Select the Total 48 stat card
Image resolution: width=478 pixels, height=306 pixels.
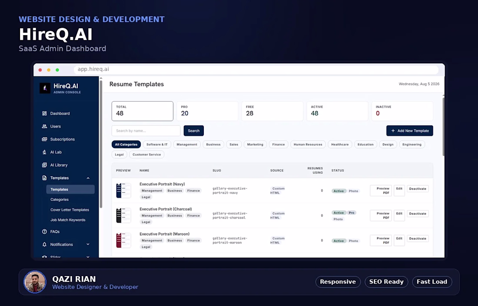[143, 111]
